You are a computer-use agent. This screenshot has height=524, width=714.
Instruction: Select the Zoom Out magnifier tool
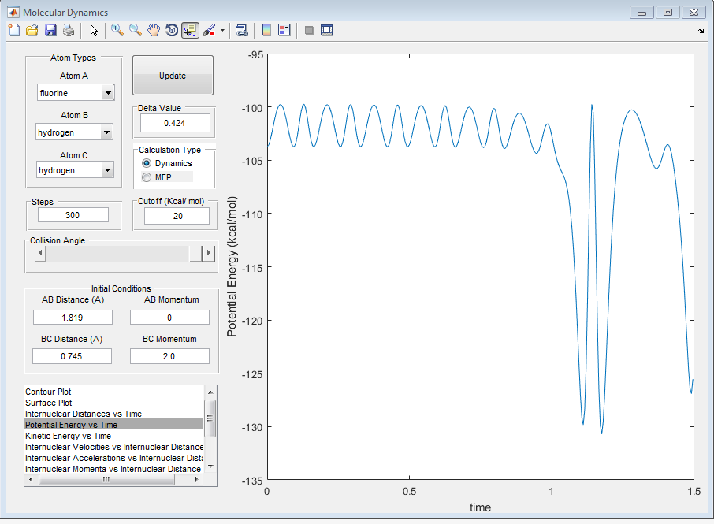136,30
